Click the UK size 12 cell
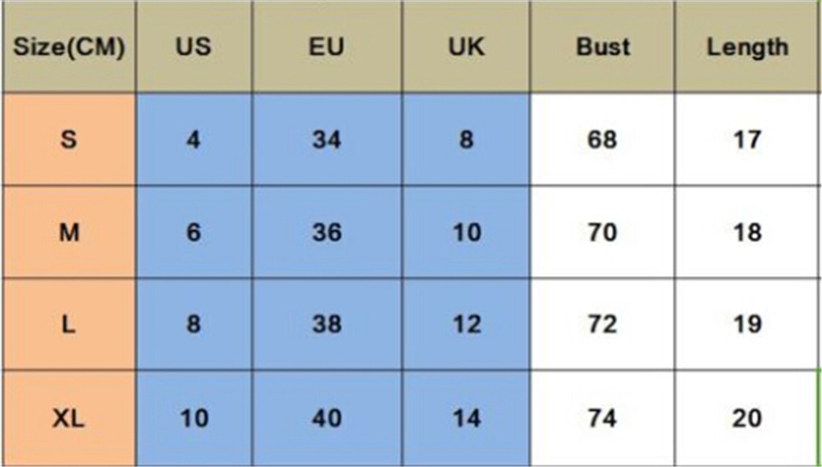This screenshot has height=467, width=822. coord(466,324)
